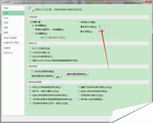Open 信任中心 options category
153x123 pixels.
pos(13,53)
